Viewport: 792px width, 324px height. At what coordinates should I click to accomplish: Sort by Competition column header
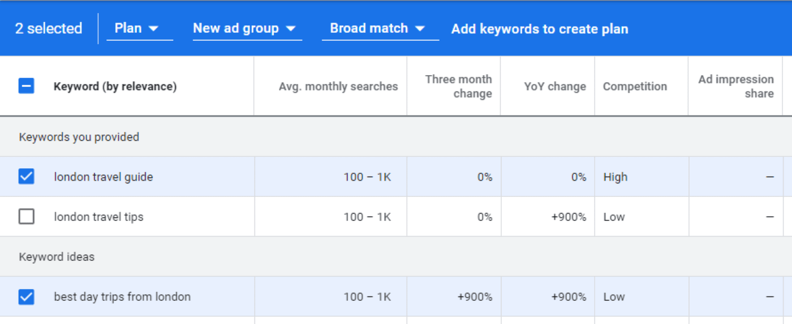tap(635, 86)
